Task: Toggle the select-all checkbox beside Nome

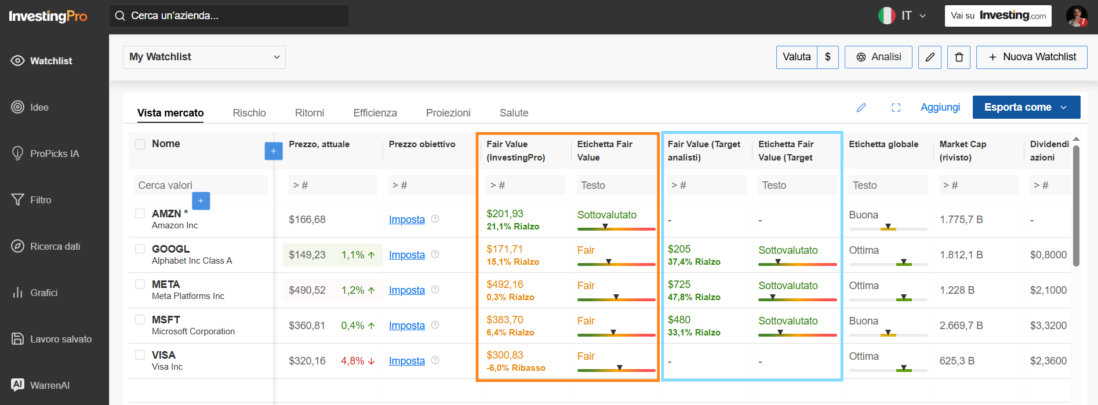Action: point(140,144)
